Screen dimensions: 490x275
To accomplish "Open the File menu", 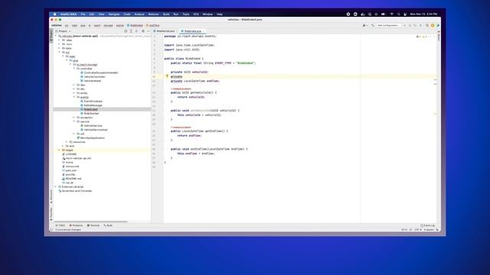I will (83, 14).
